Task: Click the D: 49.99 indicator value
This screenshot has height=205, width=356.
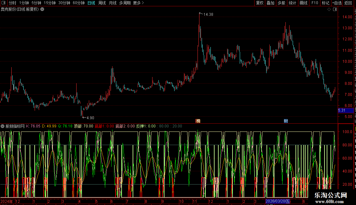Action: (x=49, y=126)
